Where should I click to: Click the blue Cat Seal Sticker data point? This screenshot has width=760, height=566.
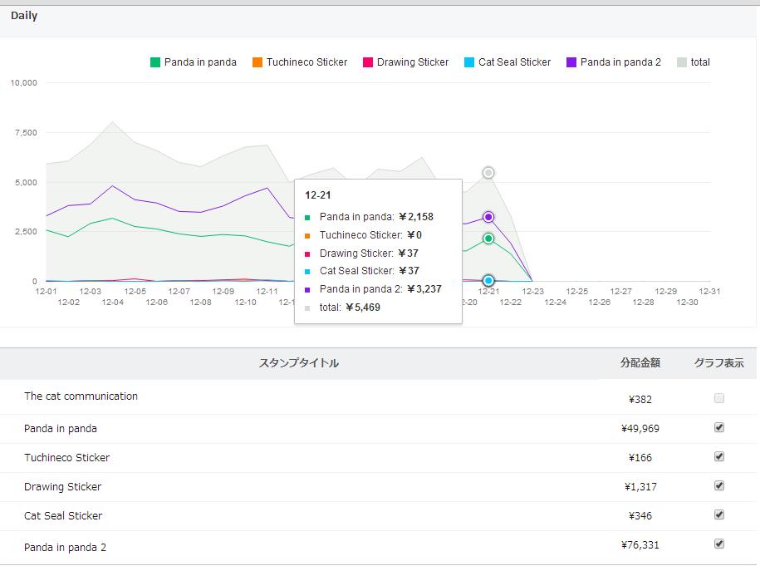pyautogui.click(x=488, y=281)
